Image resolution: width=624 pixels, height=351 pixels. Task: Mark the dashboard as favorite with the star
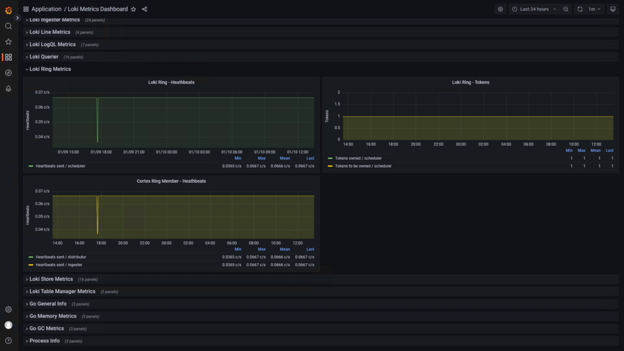coord(134,9)
